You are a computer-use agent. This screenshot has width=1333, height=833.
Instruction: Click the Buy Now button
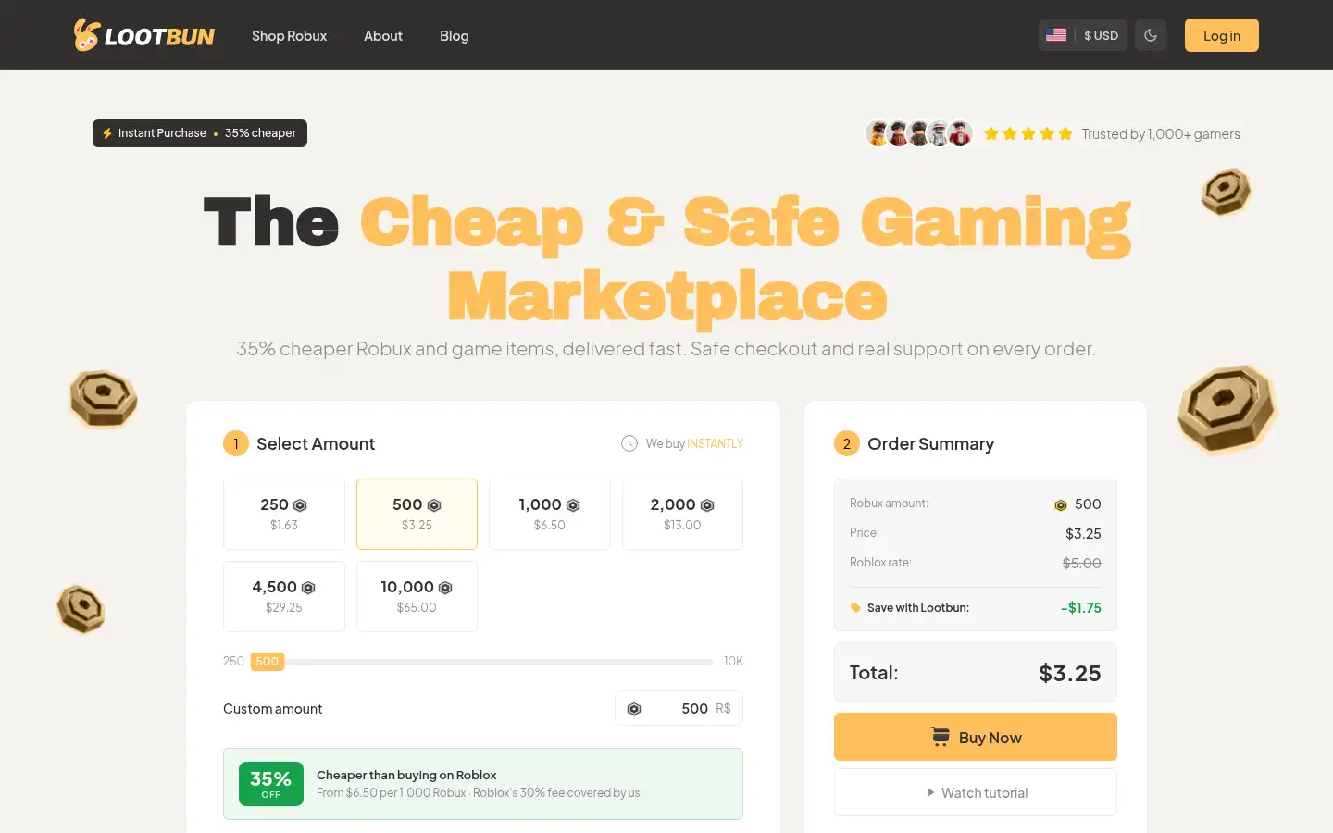point(976,737)
